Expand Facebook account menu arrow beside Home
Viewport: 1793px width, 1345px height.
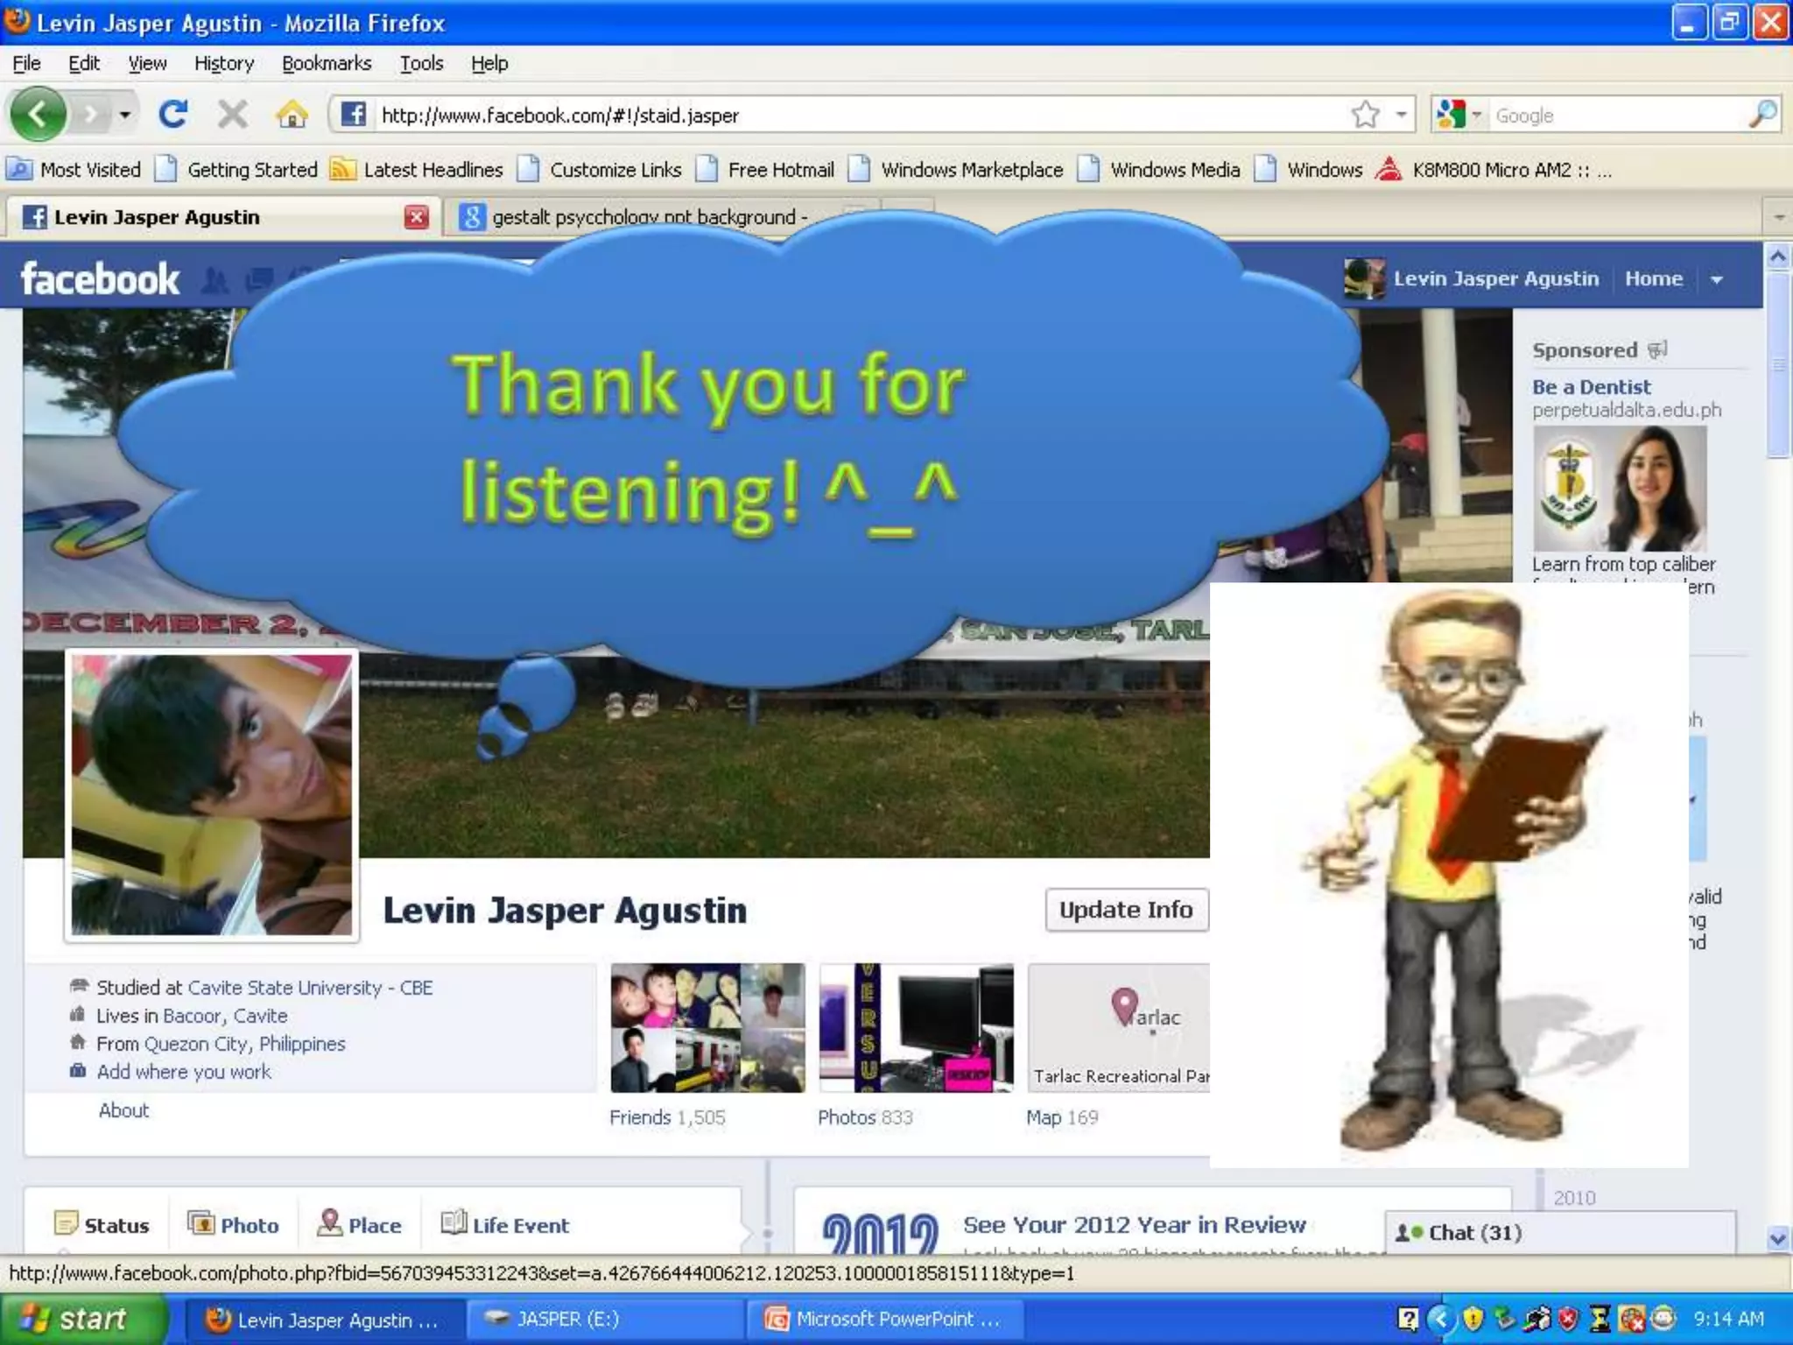(1716, 279)
